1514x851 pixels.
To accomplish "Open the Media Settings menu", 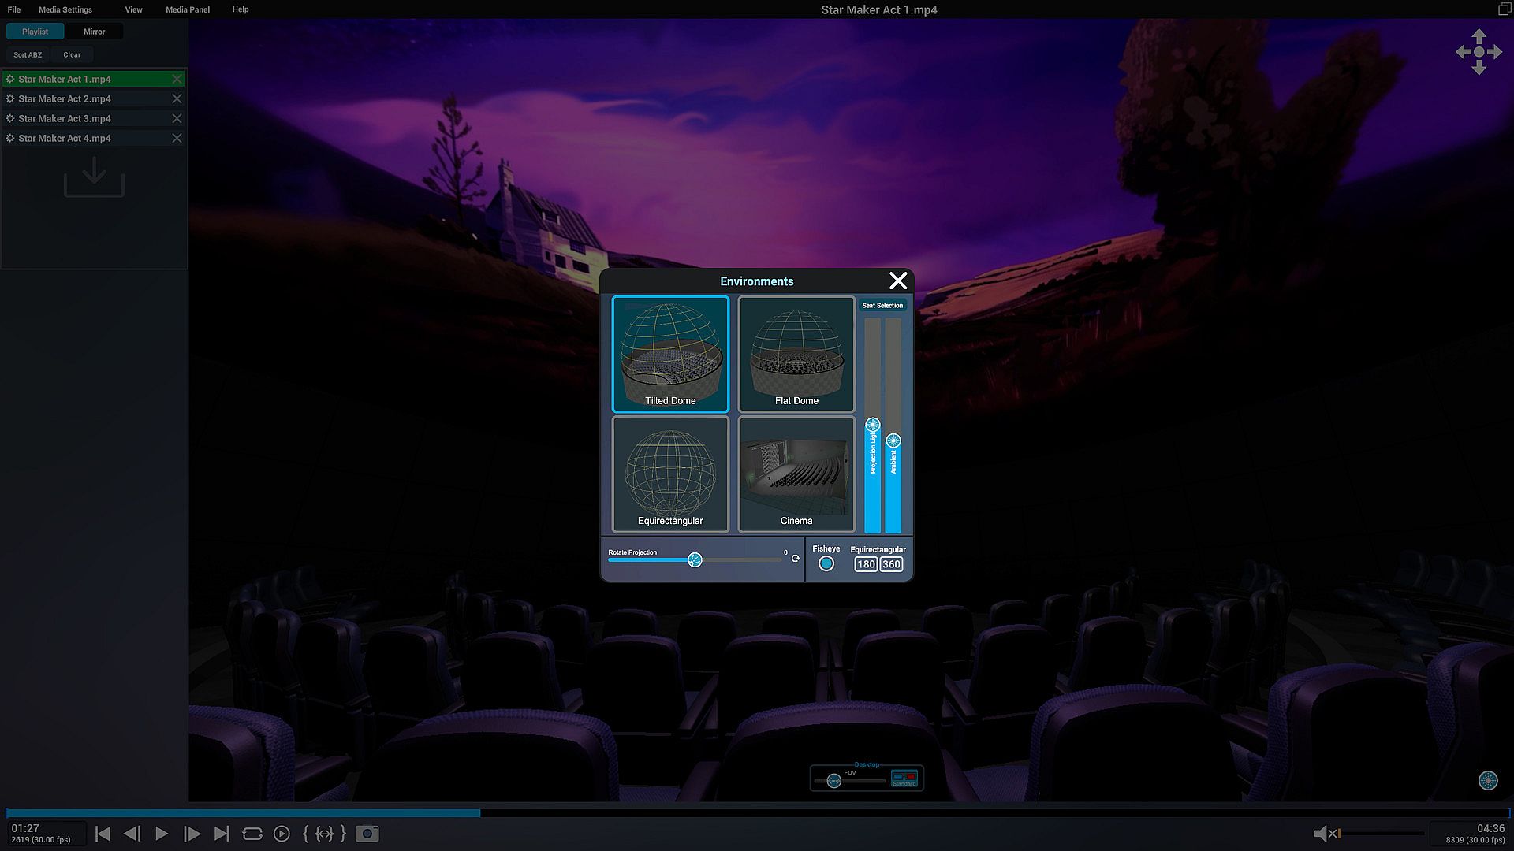I will (65, 9).
